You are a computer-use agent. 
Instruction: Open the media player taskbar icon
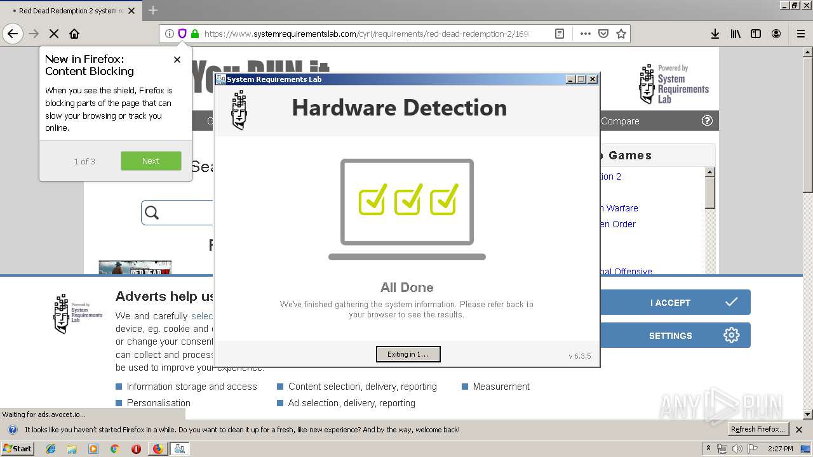point(93,449)
